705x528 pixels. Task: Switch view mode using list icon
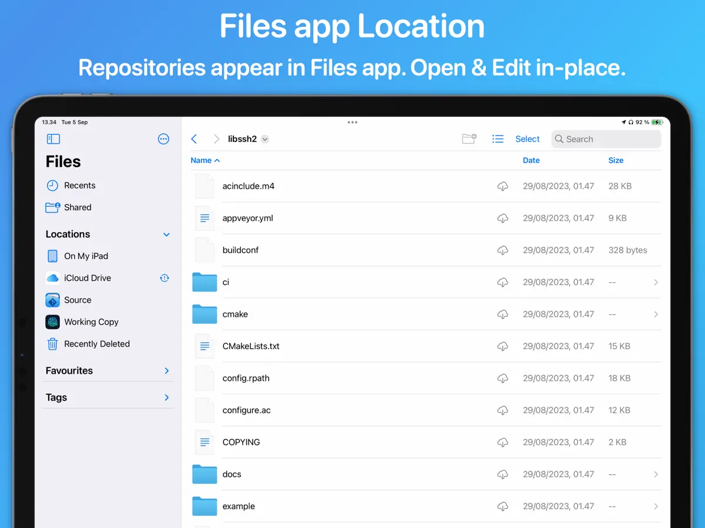pyautogui.click(x=498, y=139)
